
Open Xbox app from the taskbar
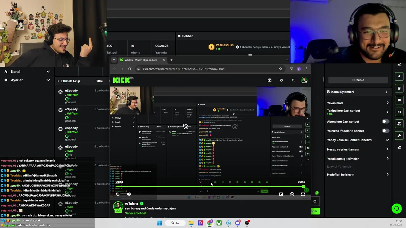click(219, 223)
